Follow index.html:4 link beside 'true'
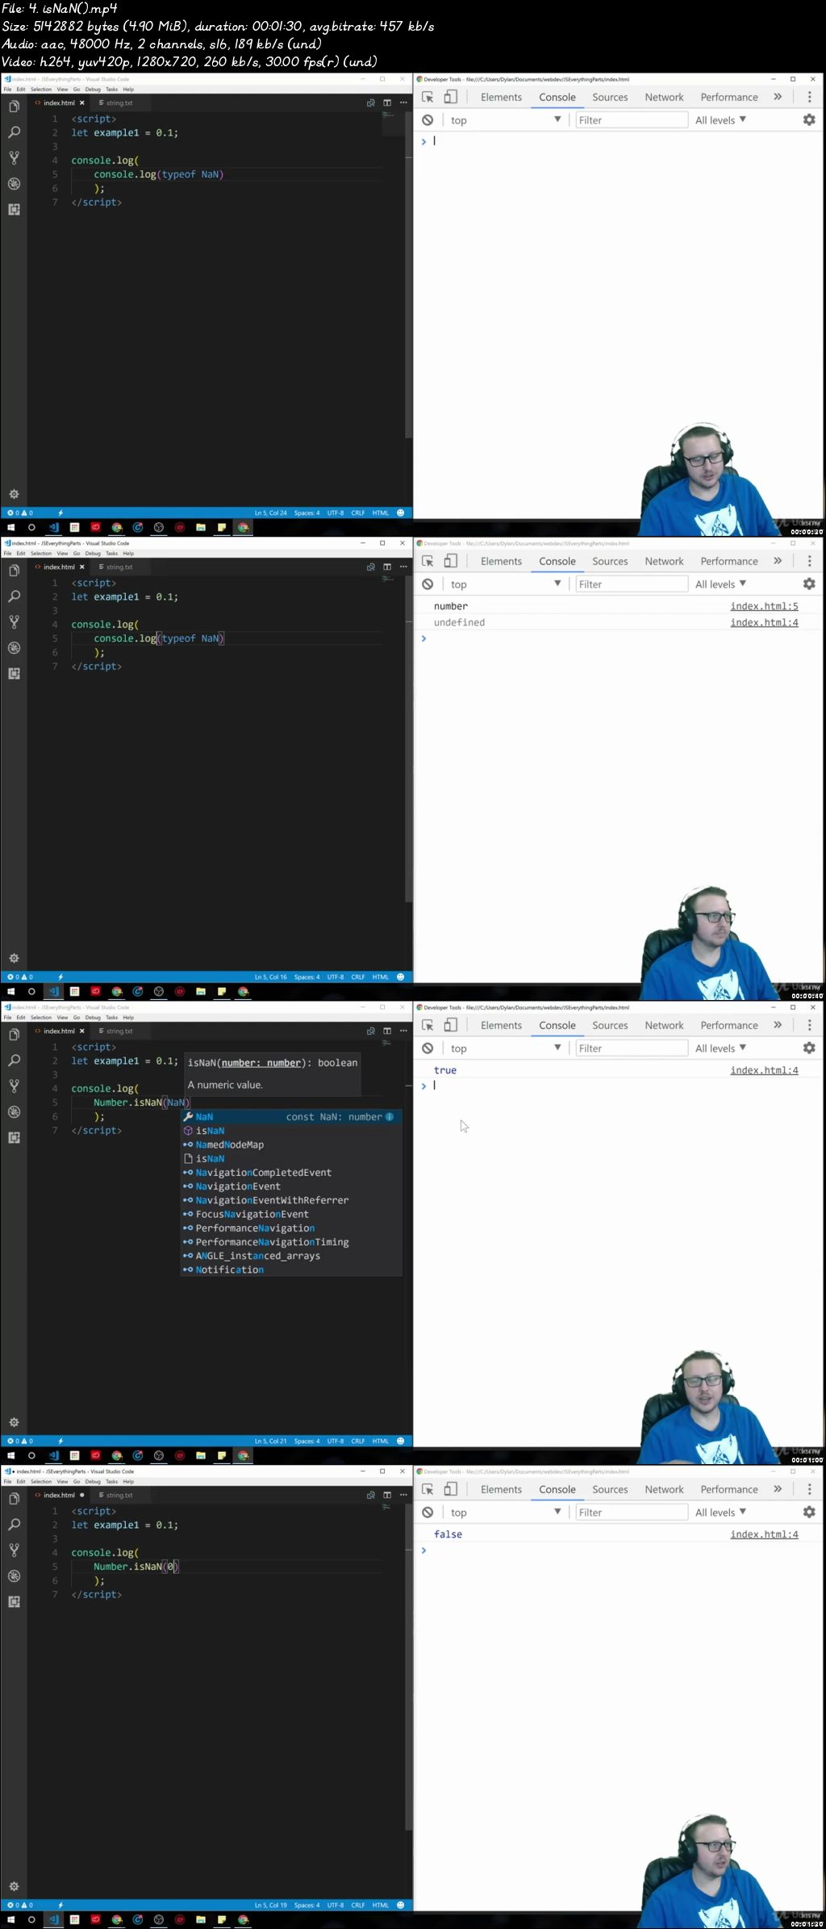 [764, 1070]
